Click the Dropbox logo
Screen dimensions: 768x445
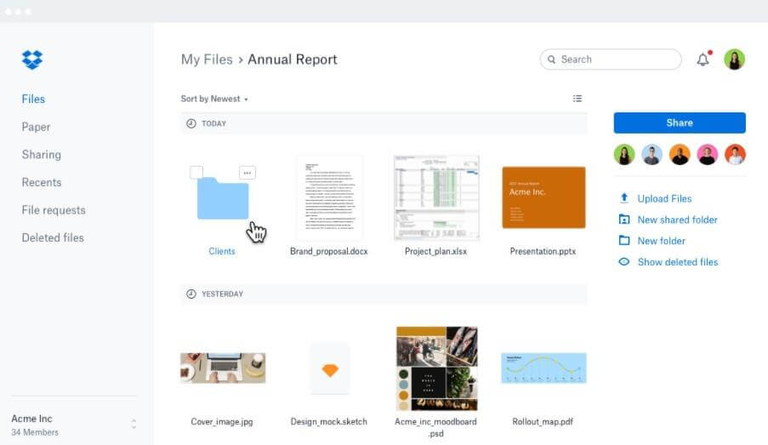pos(32,60)
